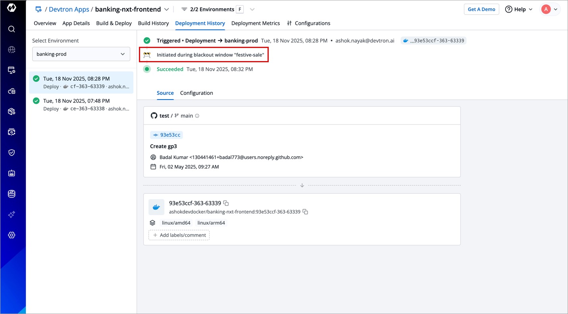The height and width of the screenshot is (314, 568).
Task: Click Add labels/comment button
Action: coord(179,235)
